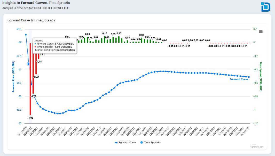
Task: Click the 2025M09 forward curve point
Action: click(26, 35)
